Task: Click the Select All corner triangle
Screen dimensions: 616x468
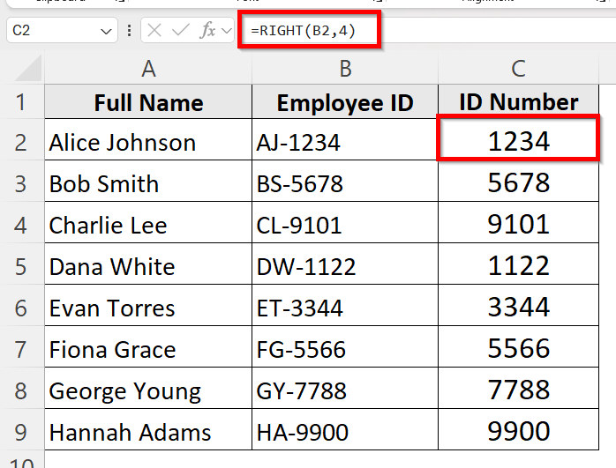Action: point(22,69)
